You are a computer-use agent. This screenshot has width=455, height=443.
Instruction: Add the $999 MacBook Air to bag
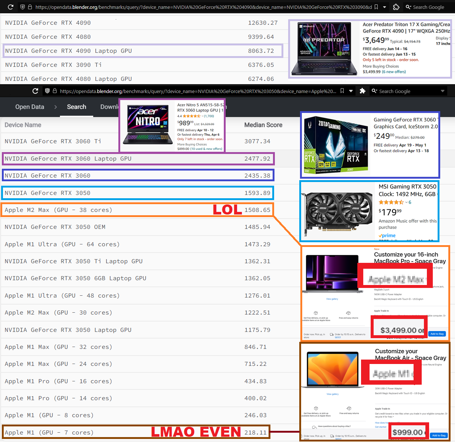(x=439, y=436)
